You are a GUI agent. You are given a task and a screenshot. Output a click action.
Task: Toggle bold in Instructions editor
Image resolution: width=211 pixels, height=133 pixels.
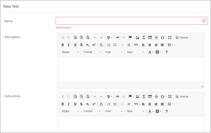click(x=63, y=104)
